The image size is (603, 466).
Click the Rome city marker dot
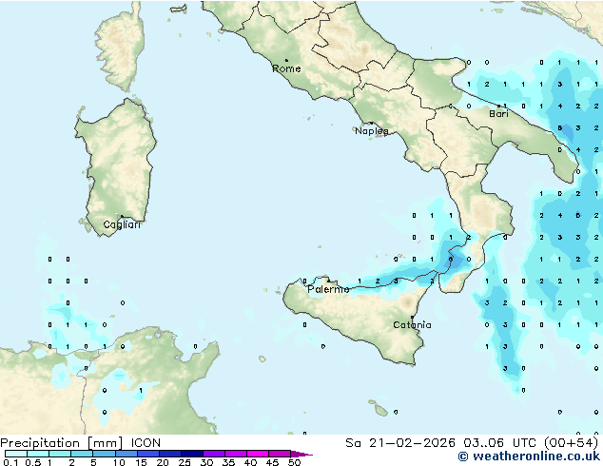(286, 60)
